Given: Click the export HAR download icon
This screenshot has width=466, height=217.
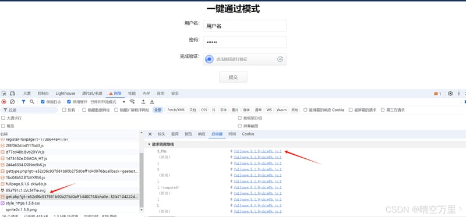Looking at the screenshot, I should [x=152, y=102].
